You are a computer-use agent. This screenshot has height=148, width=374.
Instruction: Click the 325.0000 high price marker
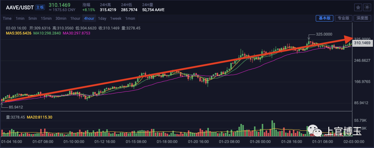324,34
